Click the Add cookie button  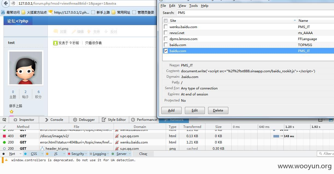click(171, 110)
